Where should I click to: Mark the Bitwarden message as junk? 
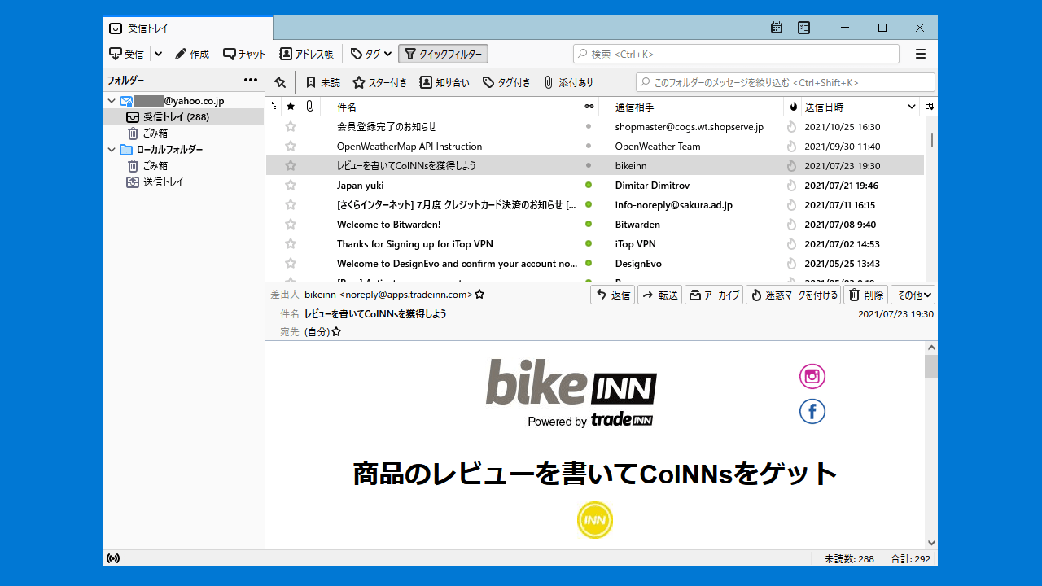791,225
